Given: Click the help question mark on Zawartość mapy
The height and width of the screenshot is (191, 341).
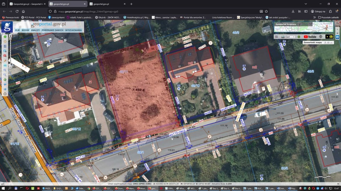Looking at the screenshot, I should coord(325,42).
